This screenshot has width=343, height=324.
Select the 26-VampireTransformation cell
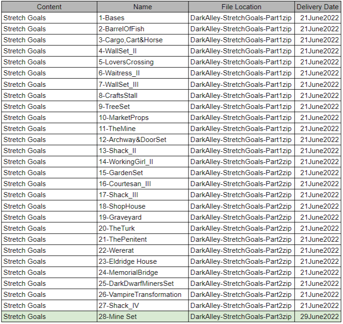pos(143,295)
